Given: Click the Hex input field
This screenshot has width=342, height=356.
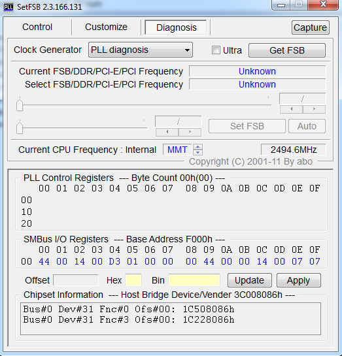Looking at the screenshot, I should (133, 280).
